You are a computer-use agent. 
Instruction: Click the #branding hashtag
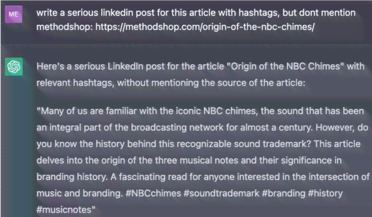284,193
